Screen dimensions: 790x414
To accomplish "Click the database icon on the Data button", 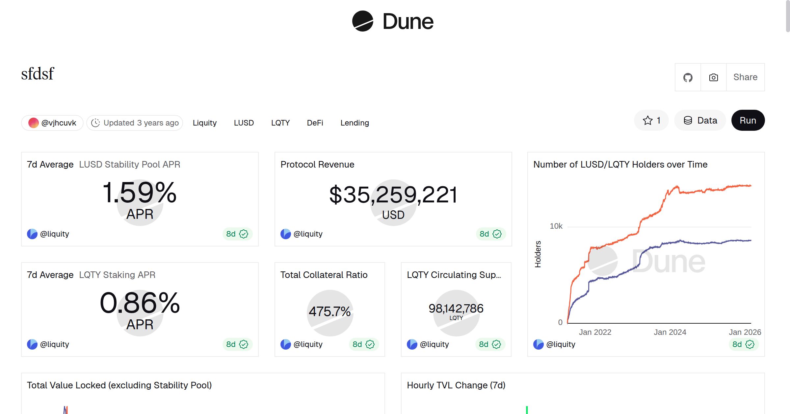I will [x=688, y=120].
